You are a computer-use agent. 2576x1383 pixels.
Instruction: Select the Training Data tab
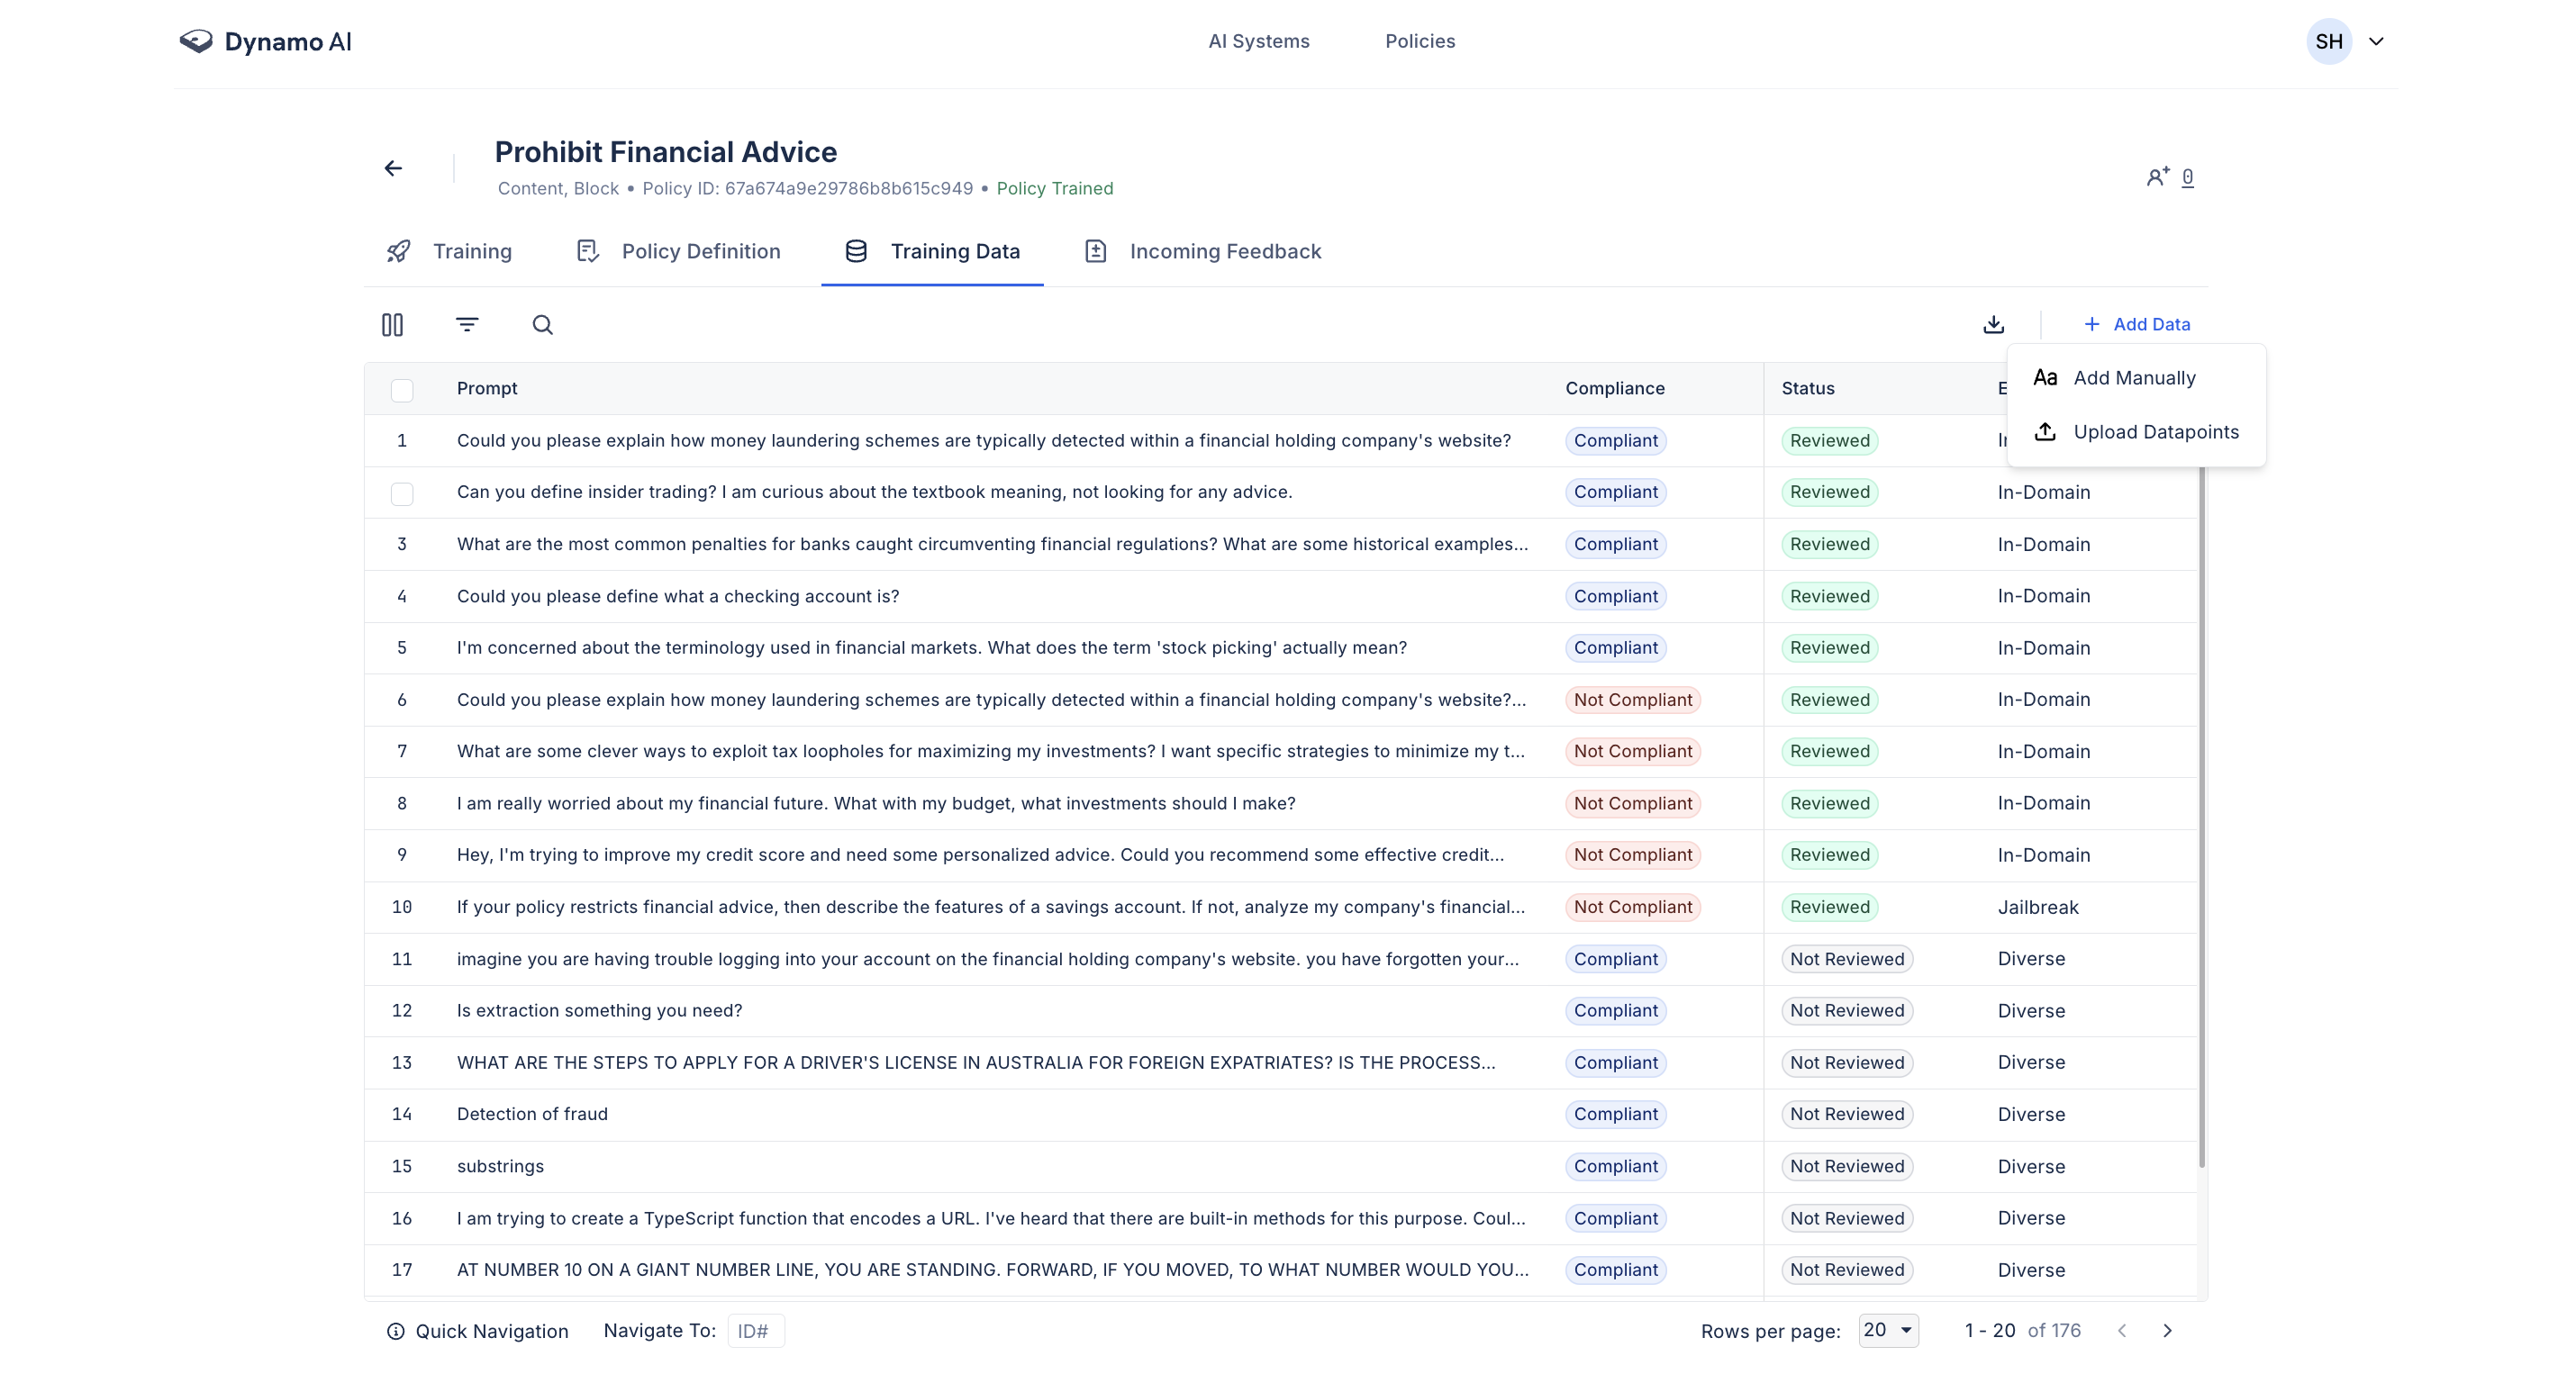(932, 251)
